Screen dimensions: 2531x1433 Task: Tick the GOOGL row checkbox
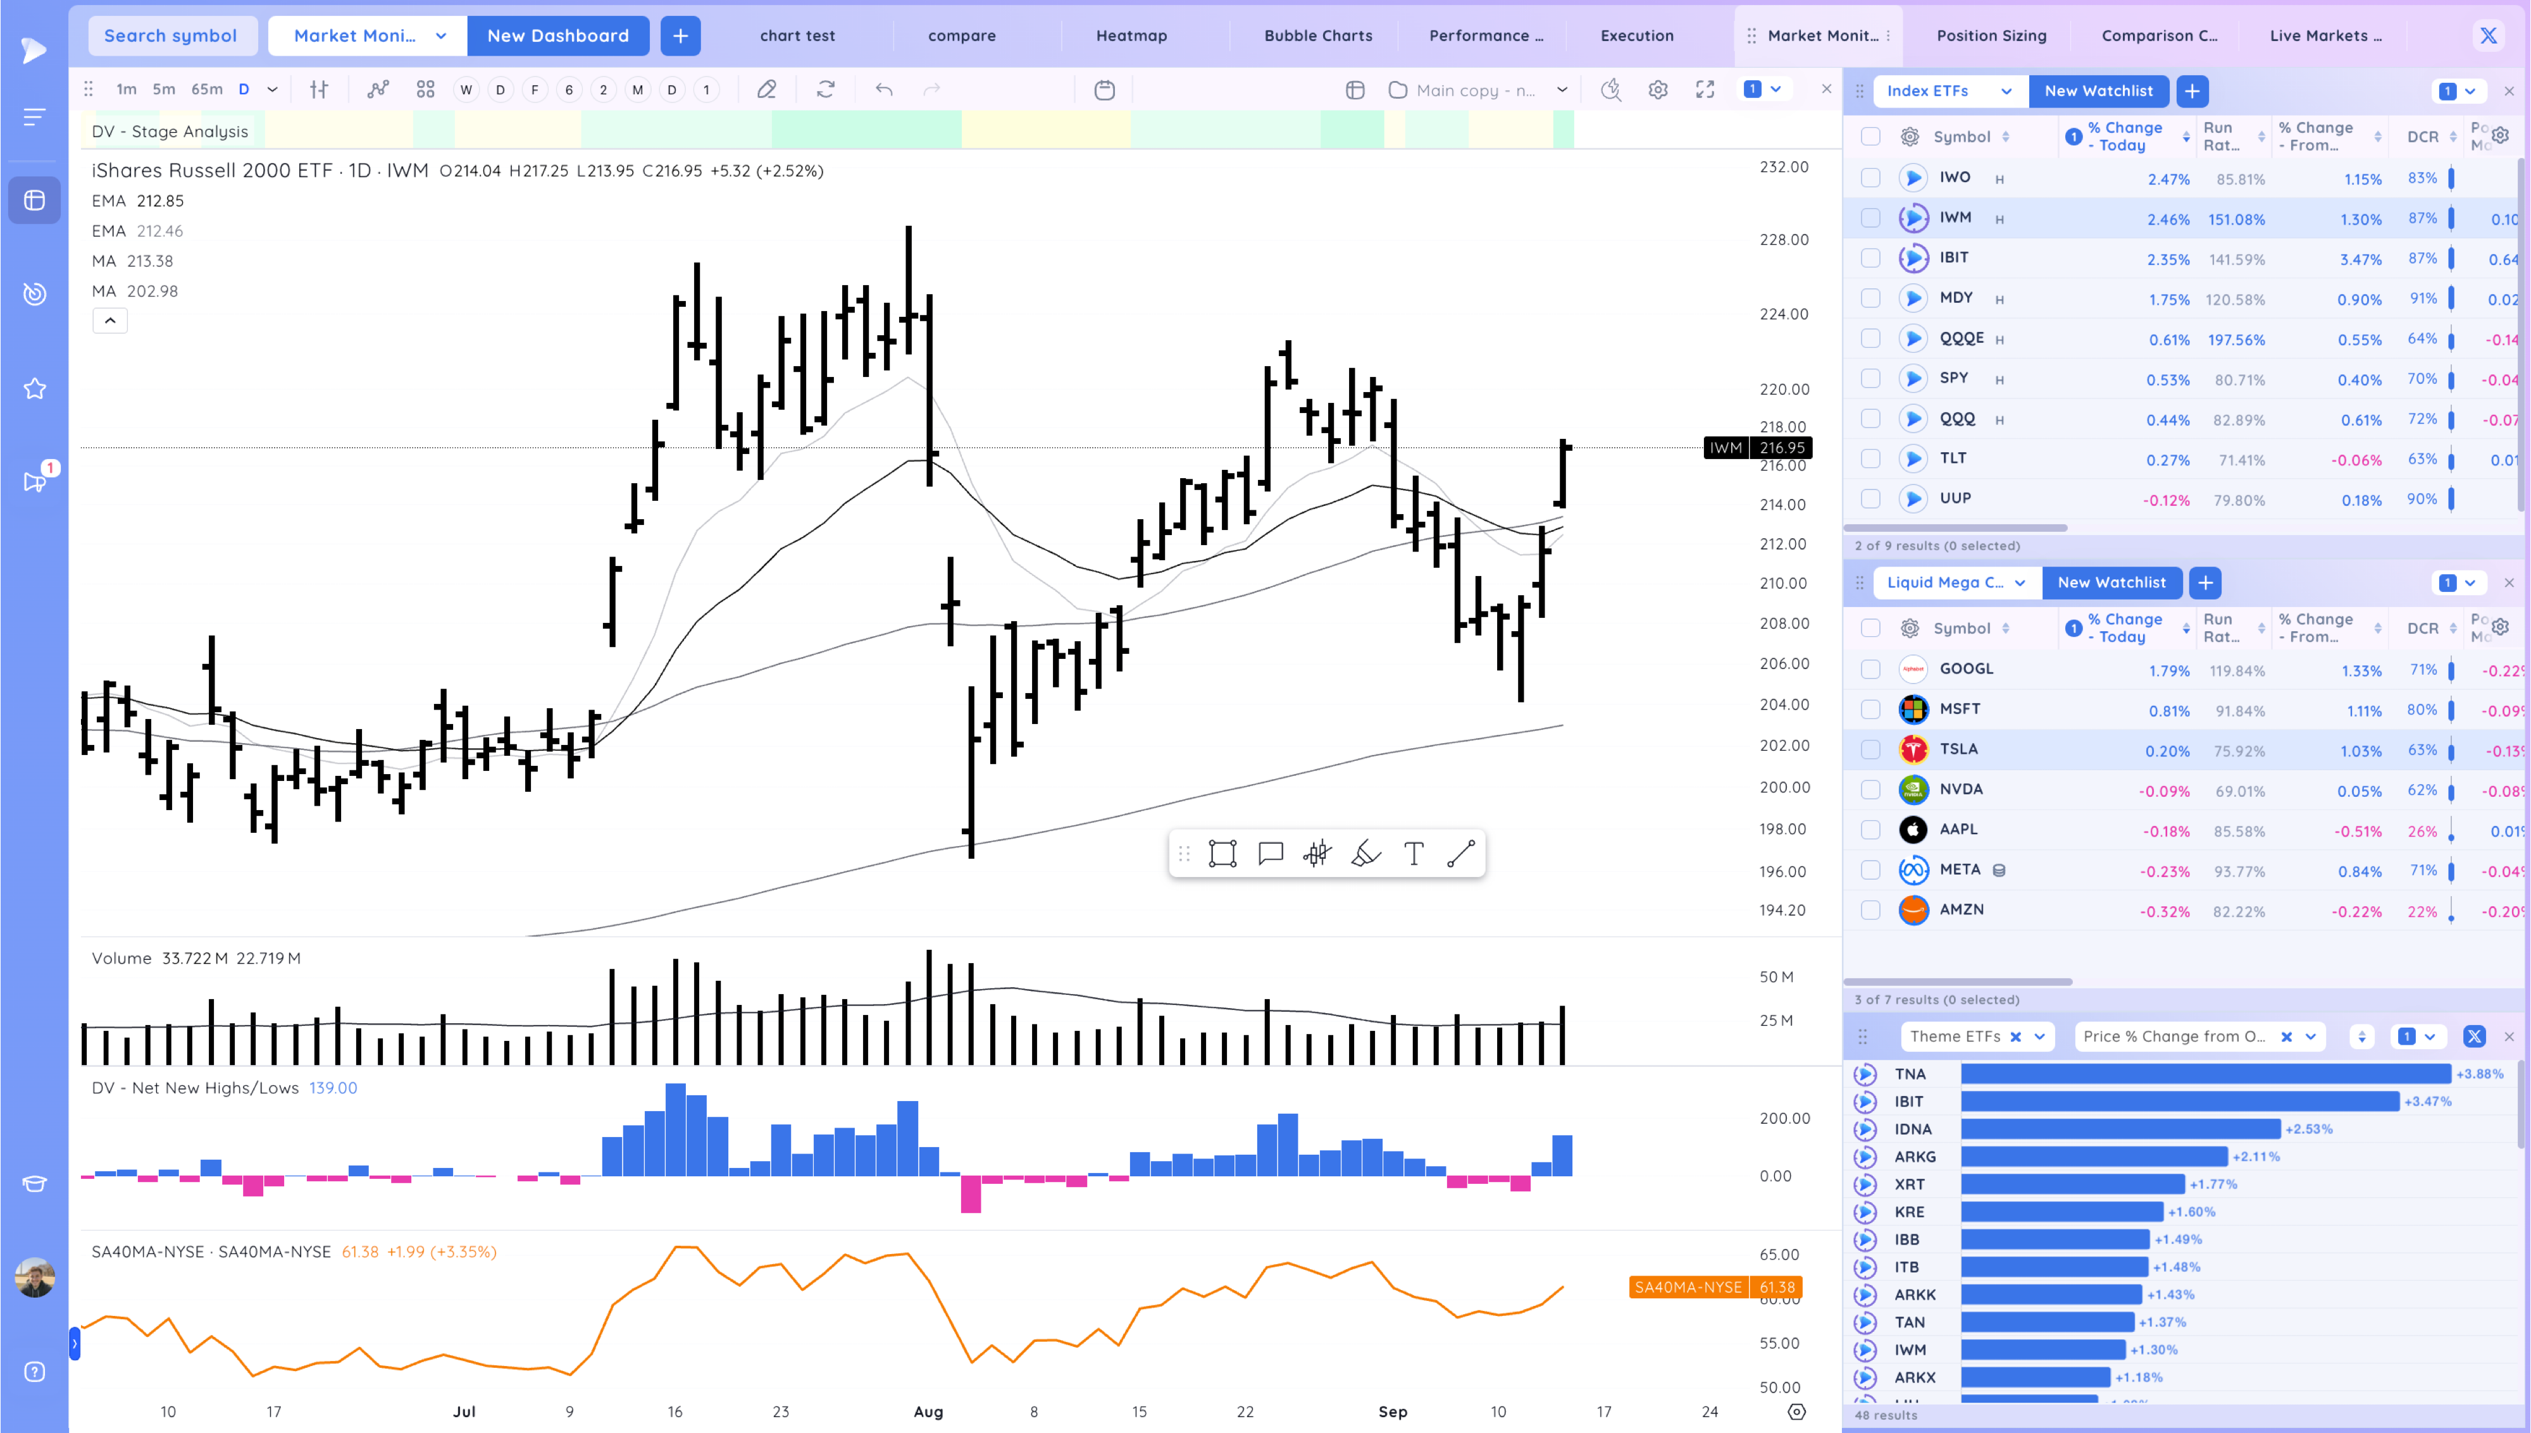pos(1870,669)
